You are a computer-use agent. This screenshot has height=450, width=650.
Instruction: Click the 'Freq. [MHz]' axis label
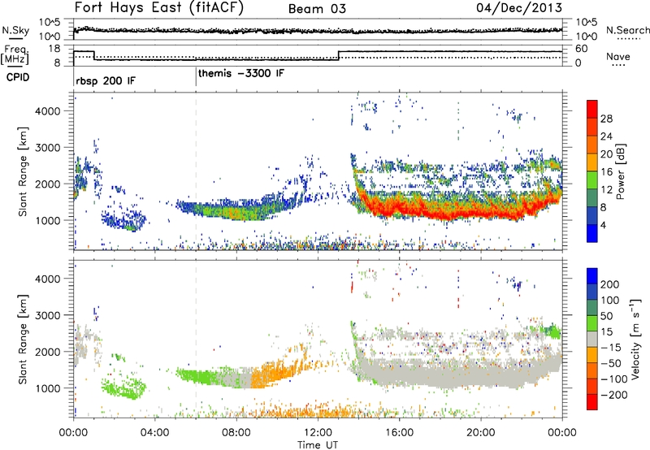[15, 54]
